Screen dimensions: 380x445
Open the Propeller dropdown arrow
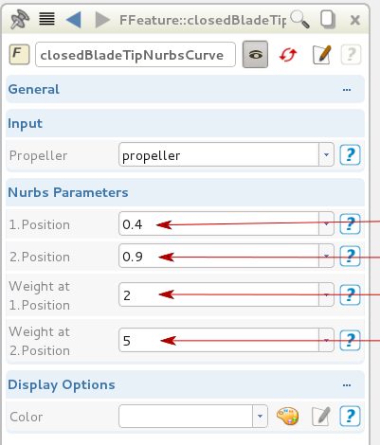326,154
